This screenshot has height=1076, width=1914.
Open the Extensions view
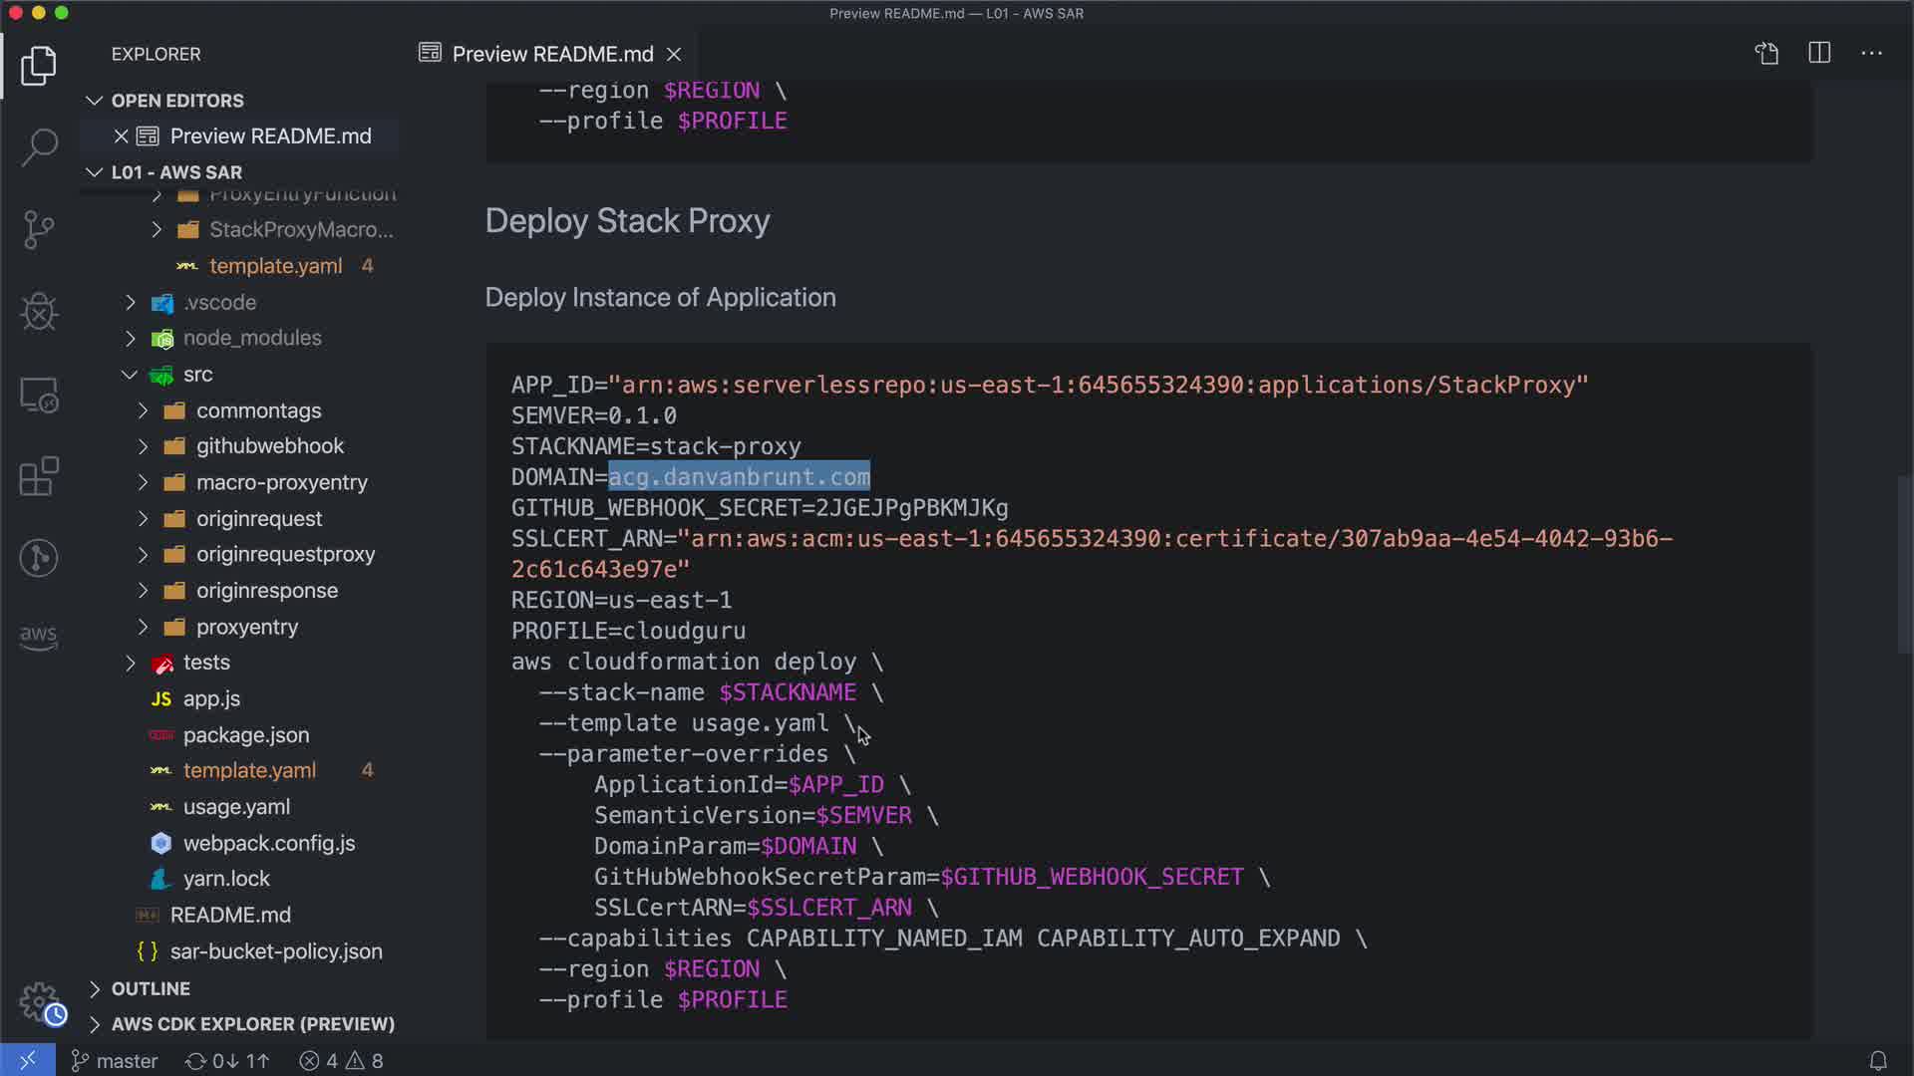(x=39, y=476)
